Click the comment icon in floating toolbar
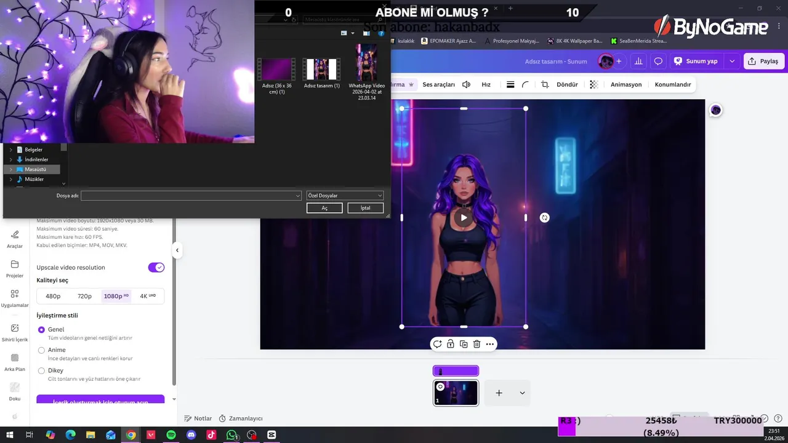The image size is (788, 443). click(x=437, y=344)
